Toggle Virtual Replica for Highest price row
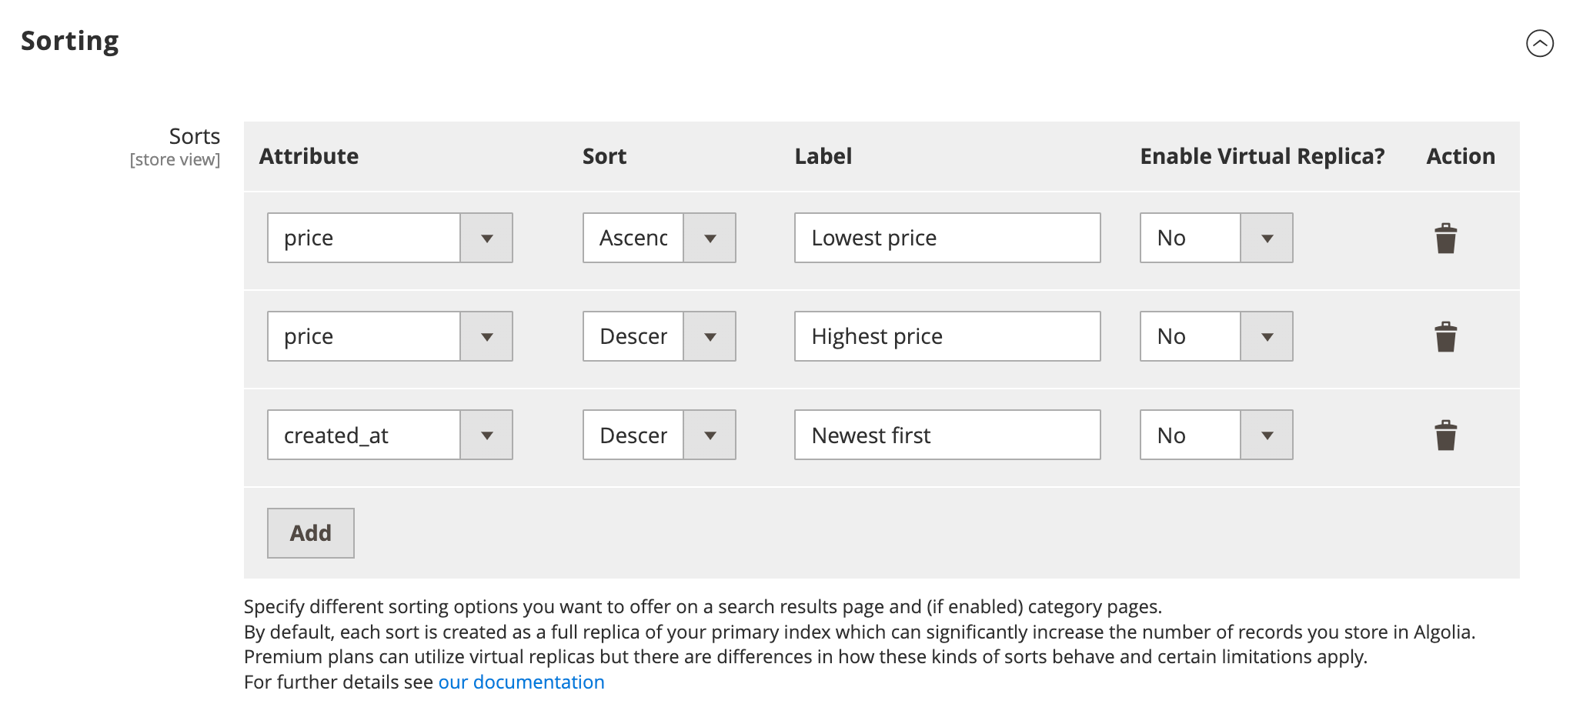Viewport: 1573px width, 714px height. [1216, 336]
